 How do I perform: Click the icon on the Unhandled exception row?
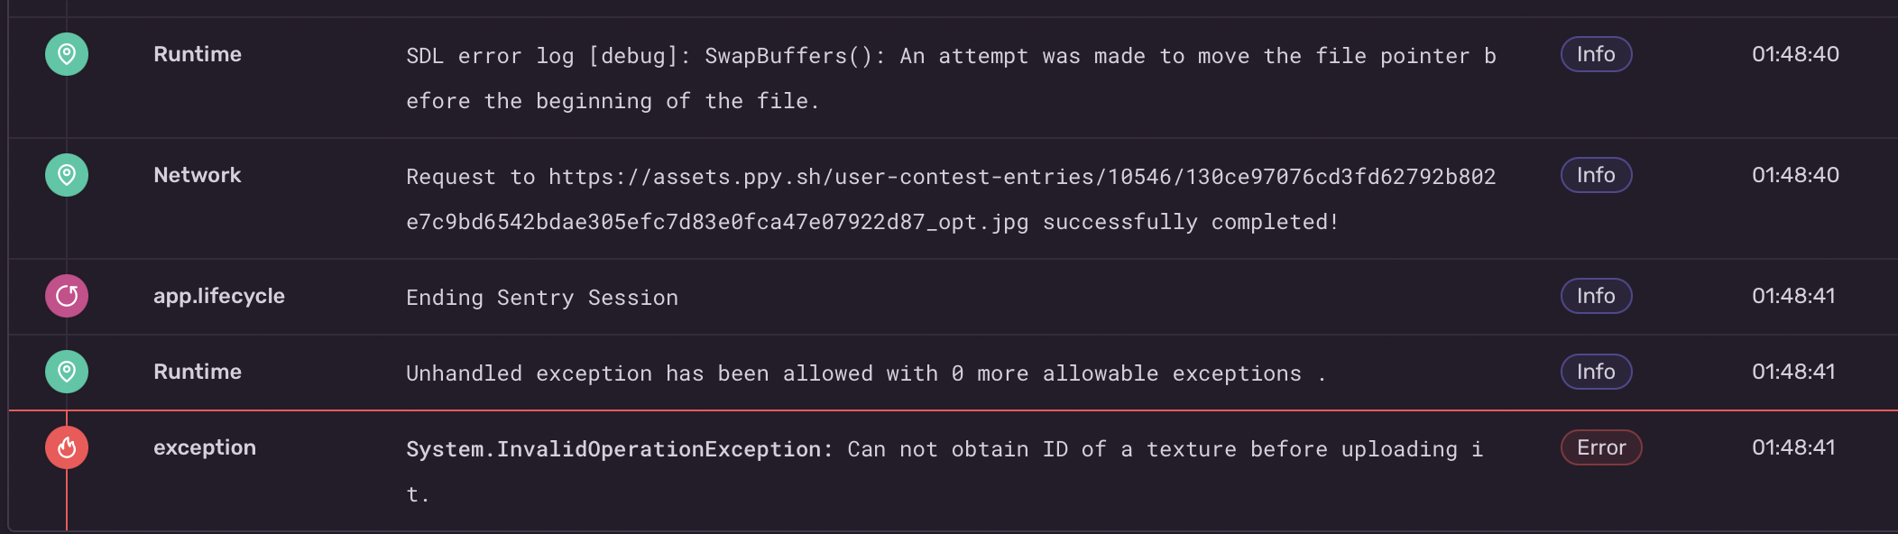pos(66,372)
